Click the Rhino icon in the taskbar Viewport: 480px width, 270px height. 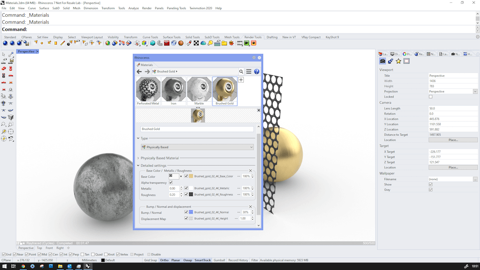coord(88,266)
